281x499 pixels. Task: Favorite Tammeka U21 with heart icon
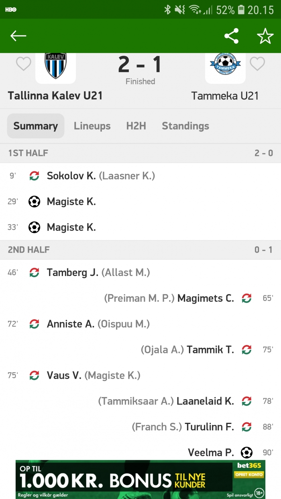257,64
